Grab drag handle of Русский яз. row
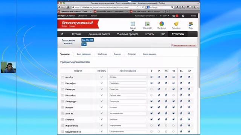The width and height of the screenshot is (241, 135). point(63,95)
